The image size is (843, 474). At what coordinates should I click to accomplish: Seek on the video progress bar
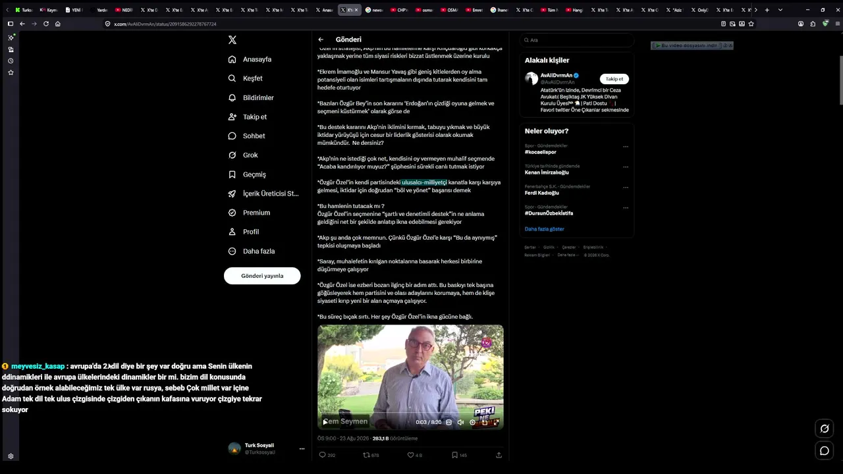pyautogui.click(x=410, y=413)
